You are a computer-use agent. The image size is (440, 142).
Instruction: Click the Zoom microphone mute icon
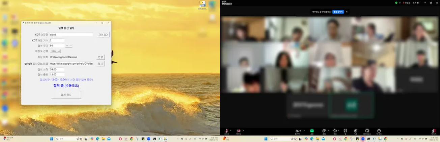coord(226,131)
